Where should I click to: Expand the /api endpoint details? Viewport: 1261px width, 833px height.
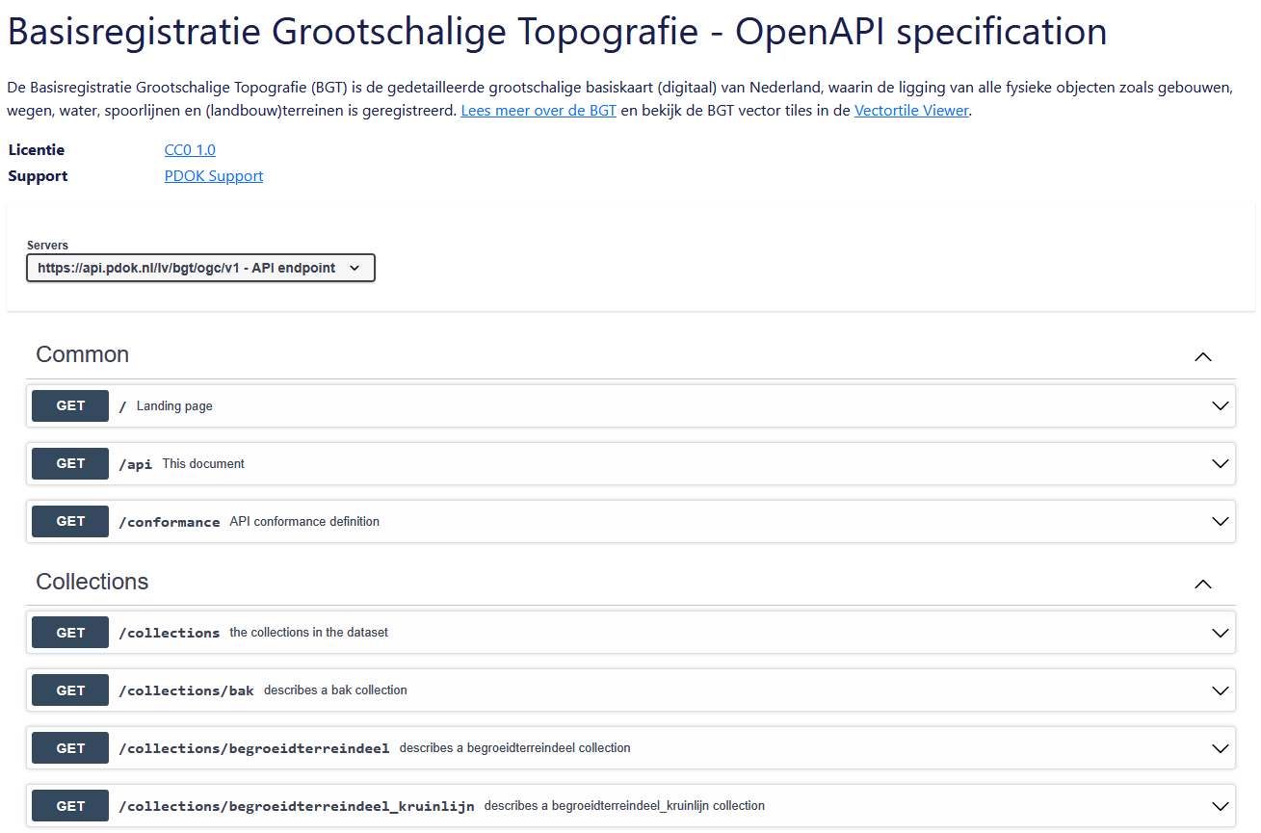1220,463
